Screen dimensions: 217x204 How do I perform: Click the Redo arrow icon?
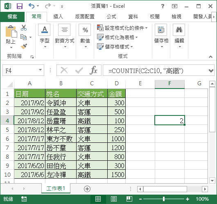[x=48, y=6]
